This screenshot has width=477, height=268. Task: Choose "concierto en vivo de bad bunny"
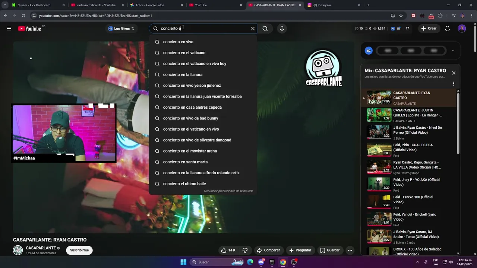click(x=203, y=118)
